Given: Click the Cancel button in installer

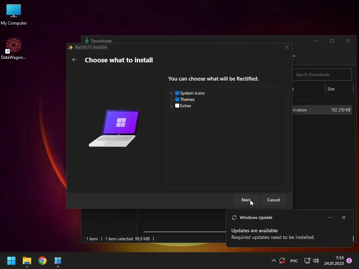Looking at the screenshot, I should click(273, 200).
